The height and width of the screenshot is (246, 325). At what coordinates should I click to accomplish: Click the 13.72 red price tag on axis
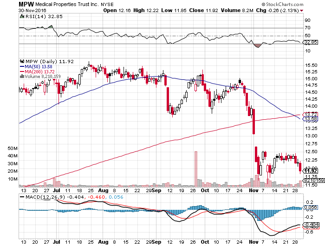tap(310, 114)
